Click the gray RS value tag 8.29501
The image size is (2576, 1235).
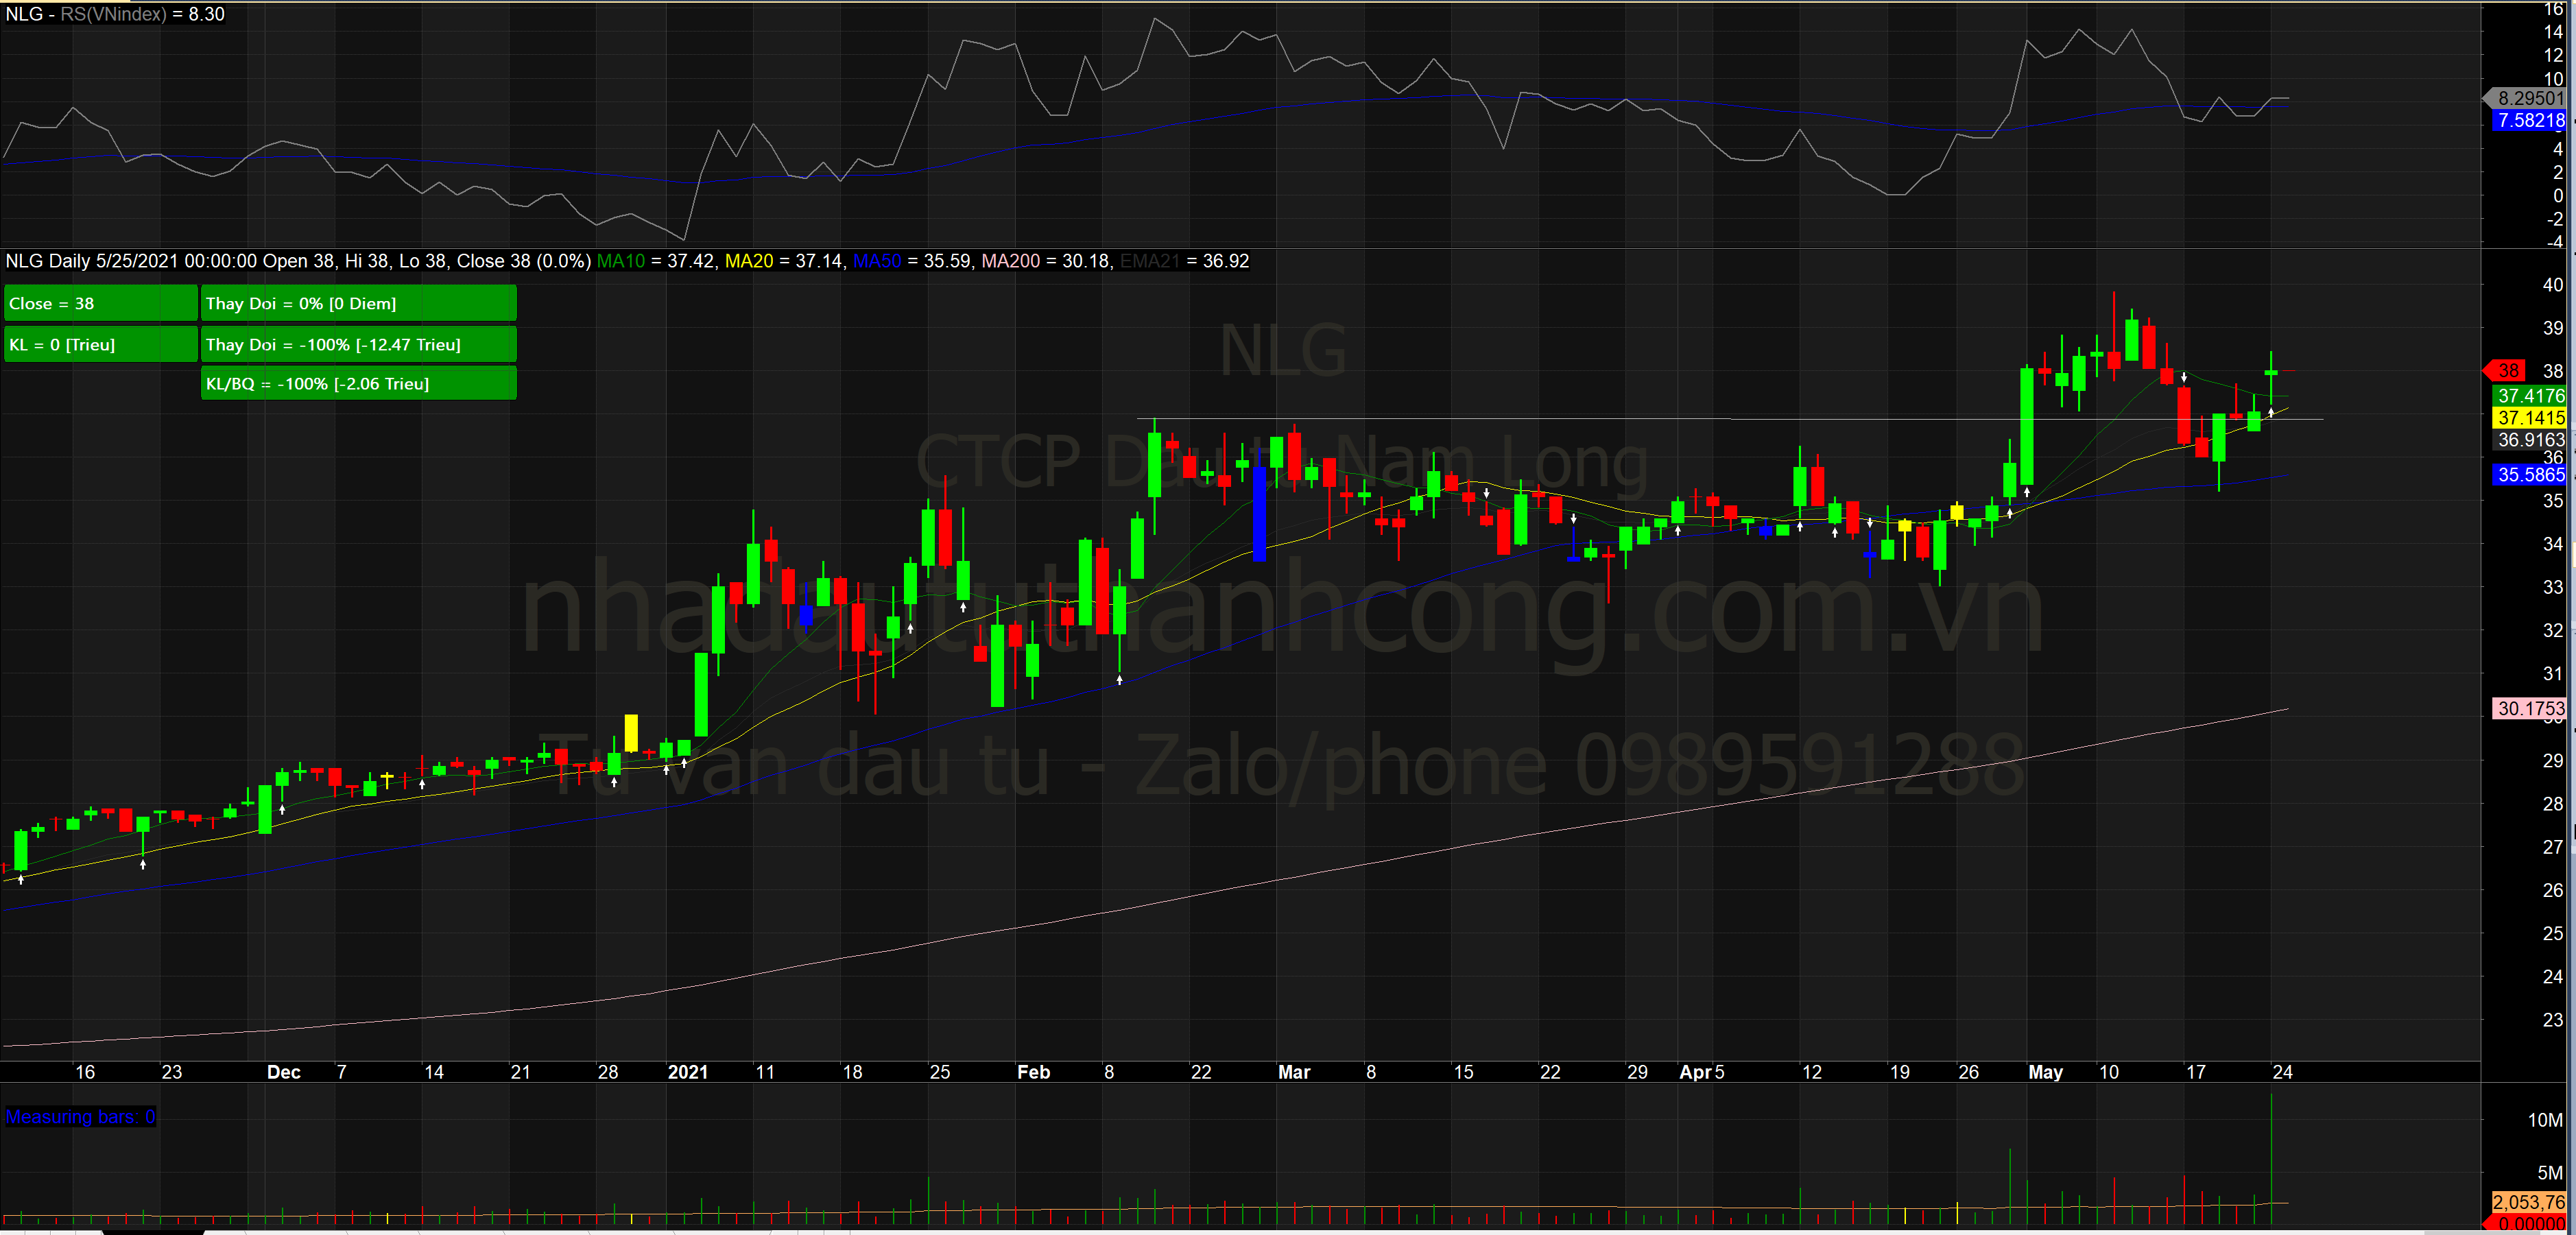(2530, 98)
